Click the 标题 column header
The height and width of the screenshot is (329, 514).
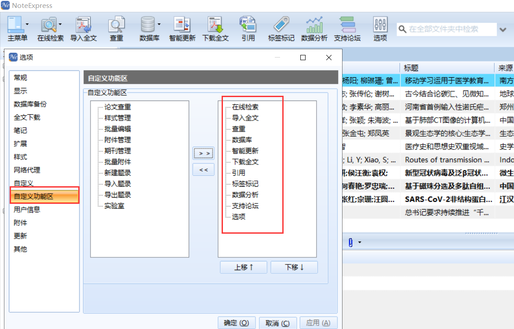[447, 68]
